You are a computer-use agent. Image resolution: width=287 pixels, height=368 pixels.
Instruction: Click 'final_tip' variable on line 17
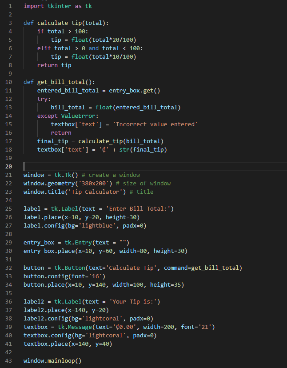[x=52, y=141]
